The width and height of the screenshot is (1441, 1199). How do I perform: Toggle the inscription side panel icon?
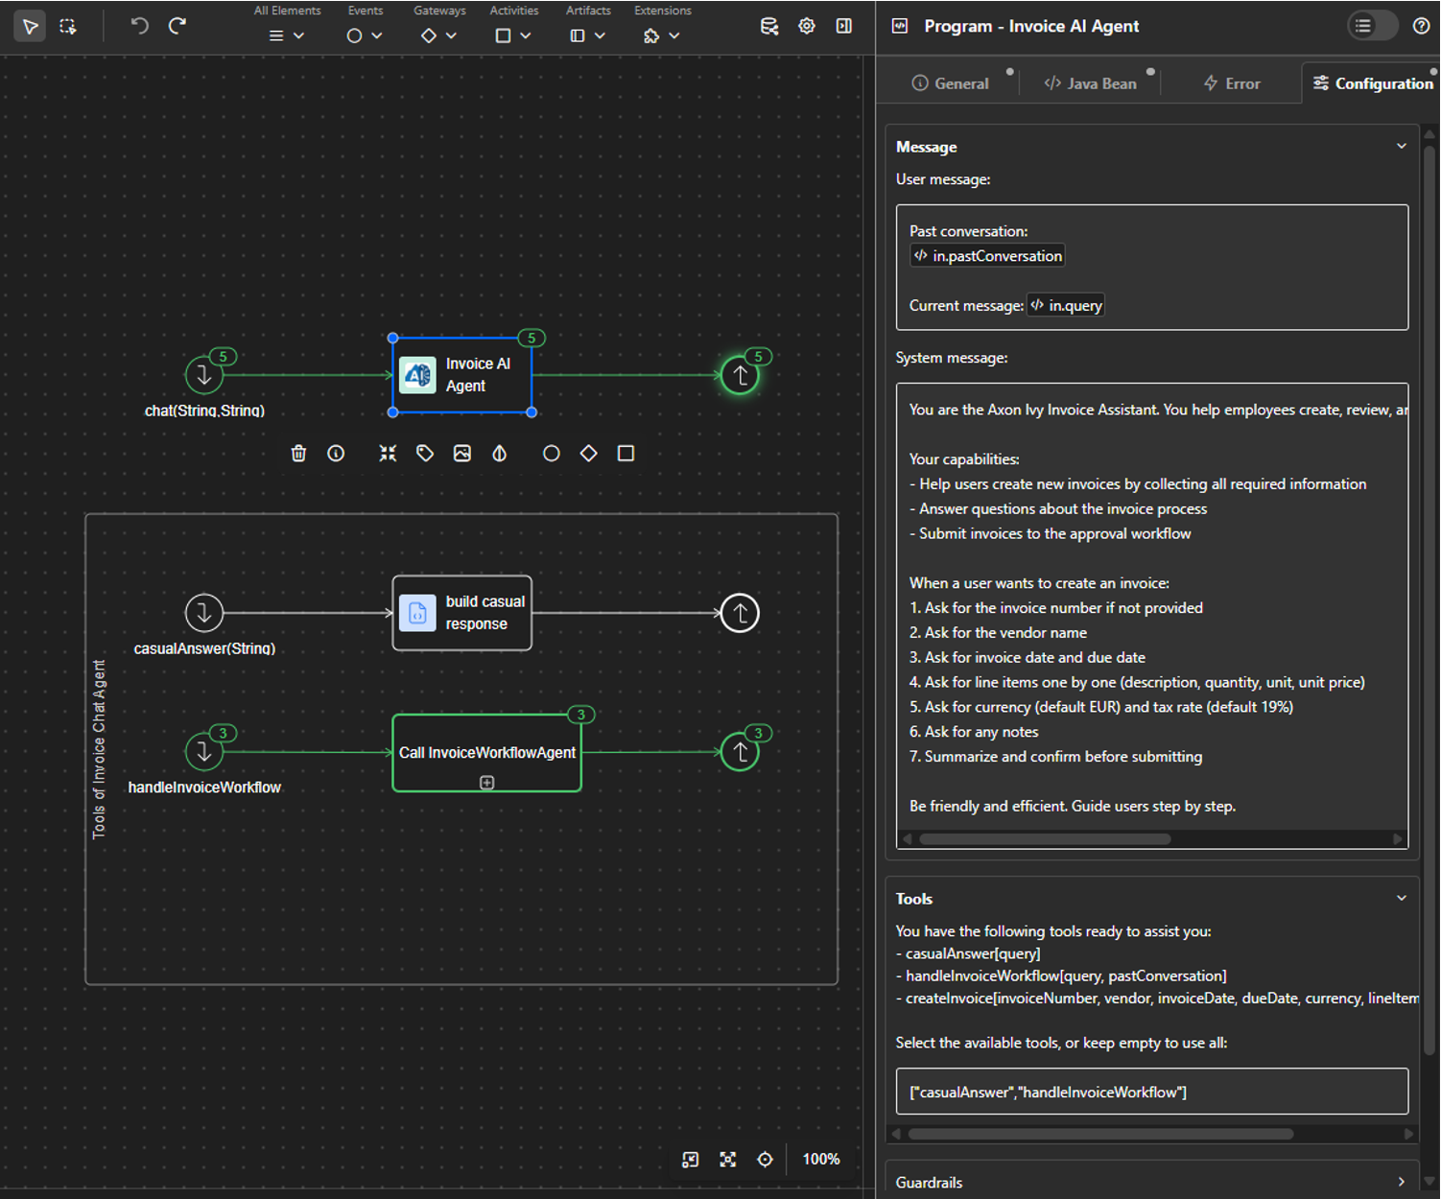click(x=844, y=26)
